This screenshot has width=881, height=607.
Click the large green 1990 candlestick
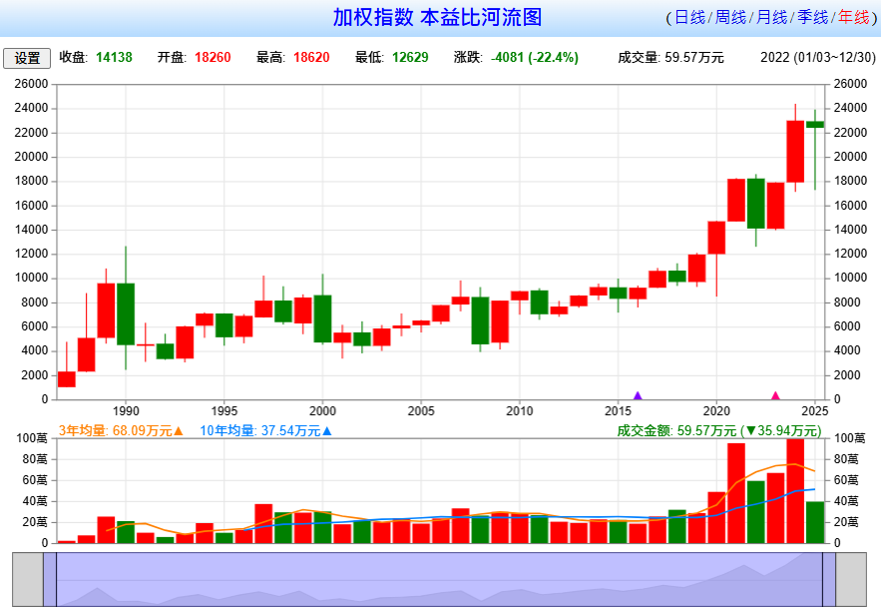click(126, 313)
